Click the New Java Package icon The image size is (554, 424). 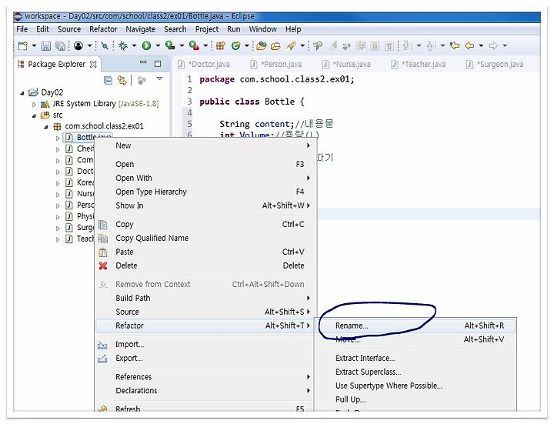[221, 45]
